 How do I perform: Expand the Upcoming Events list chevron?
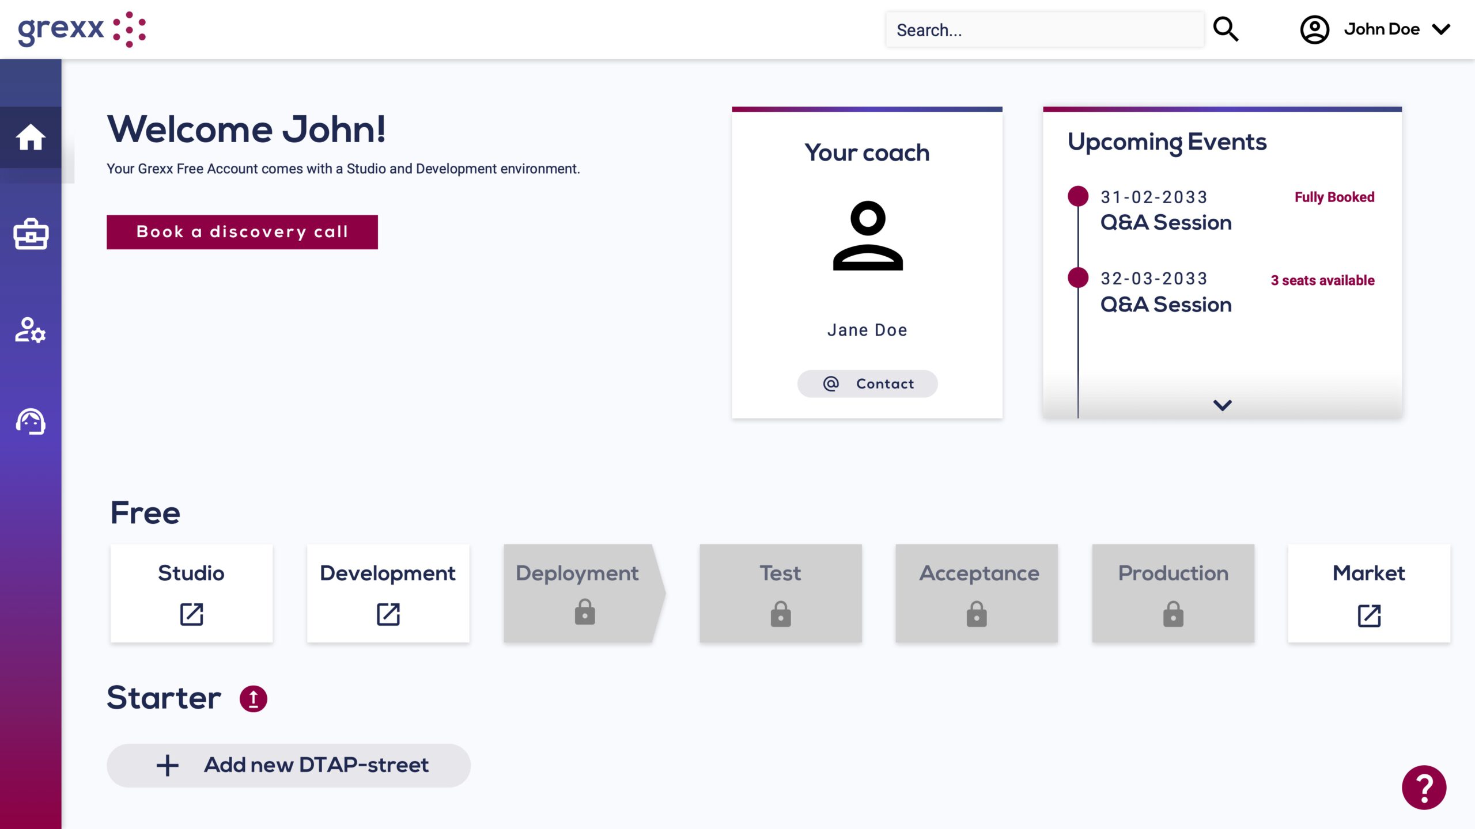pyautogui.click(x=1222, y=405)
